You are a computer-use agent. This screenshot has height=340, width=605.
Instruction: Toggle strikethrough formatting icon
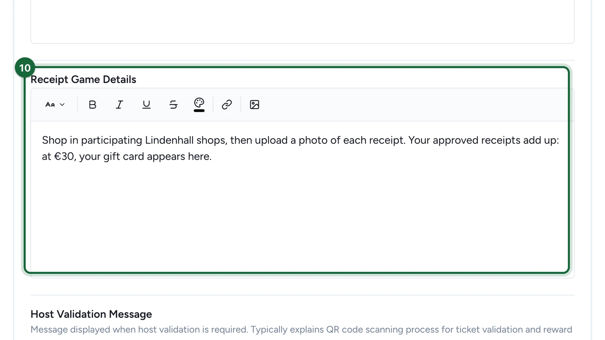[173, 105]
